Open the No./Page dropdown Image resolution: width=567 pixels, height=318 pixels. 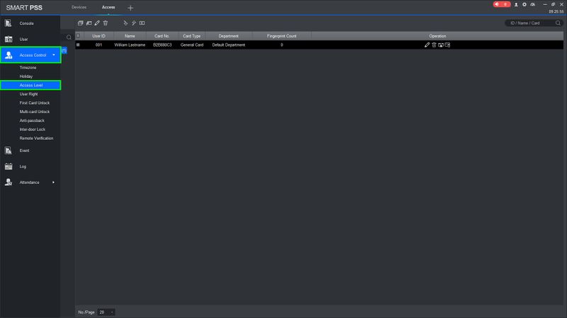(106, 312)
